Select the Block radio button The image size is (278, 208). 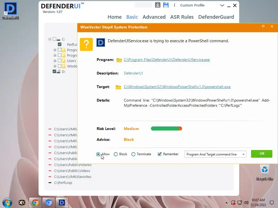click(116, 154)
